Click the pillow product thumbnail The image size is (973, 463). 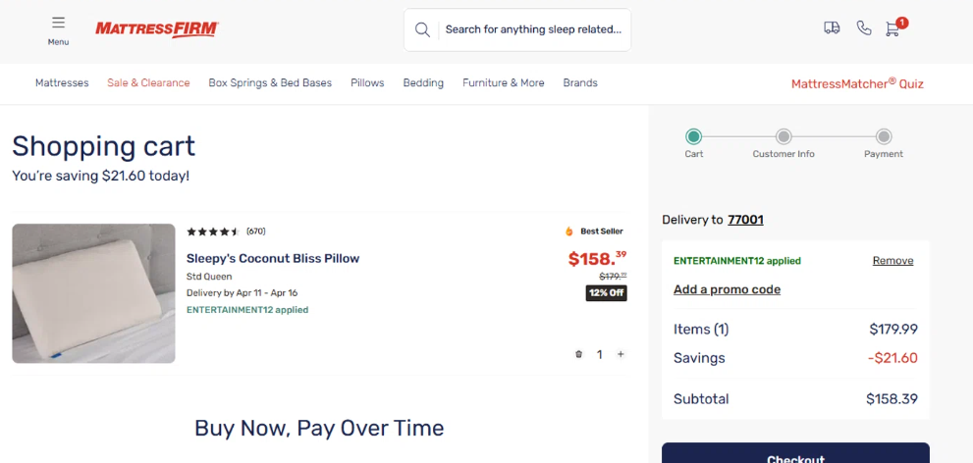coord(93,293)
